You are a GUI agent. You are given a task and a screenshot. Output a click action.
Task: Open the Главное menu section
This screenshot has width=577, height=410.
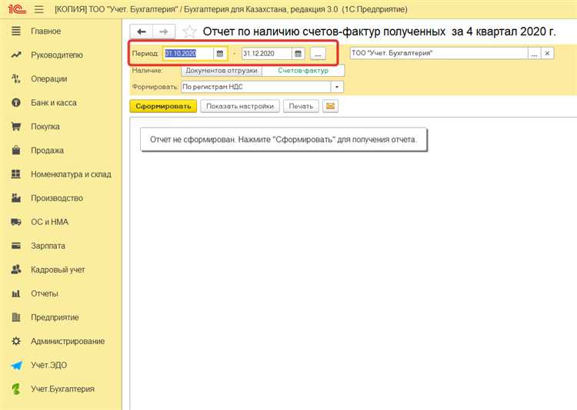[x=46, y=31]
